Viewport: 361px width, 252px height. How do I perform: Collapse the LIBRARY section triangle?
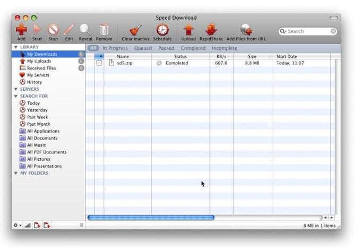15,47
